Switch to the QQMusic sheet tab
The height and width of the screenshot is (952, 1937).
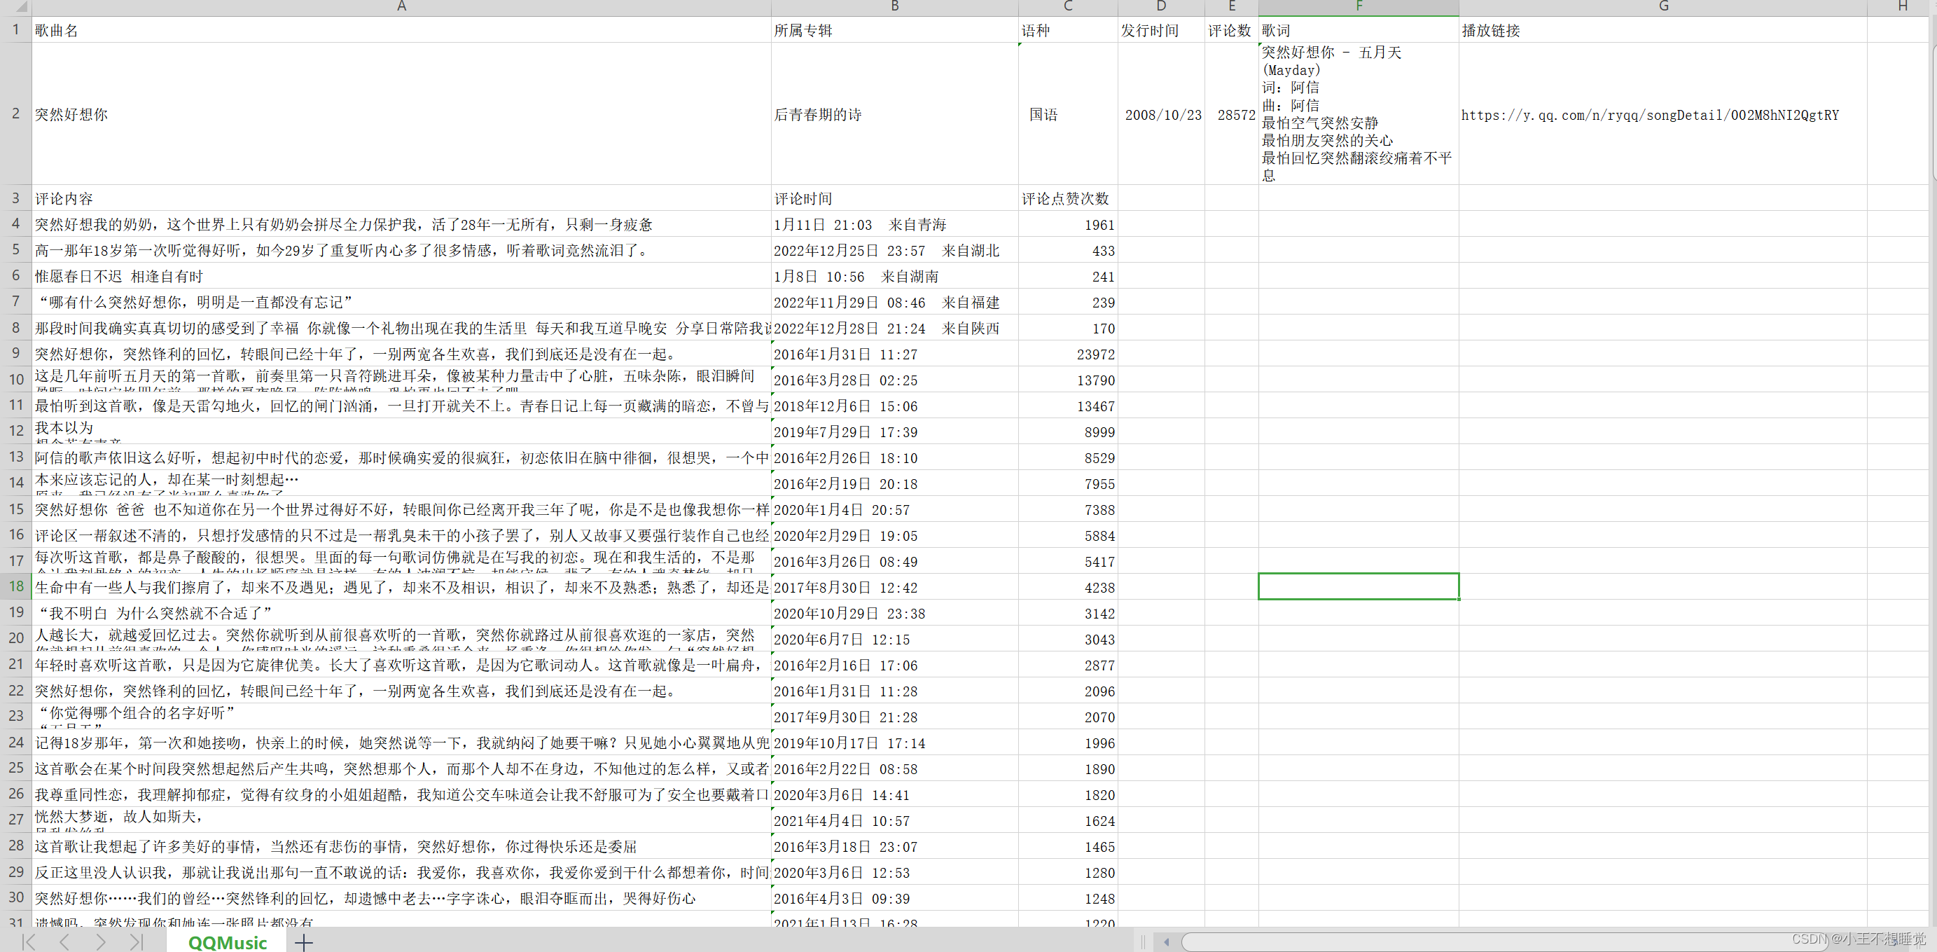[x=227, y=941]
